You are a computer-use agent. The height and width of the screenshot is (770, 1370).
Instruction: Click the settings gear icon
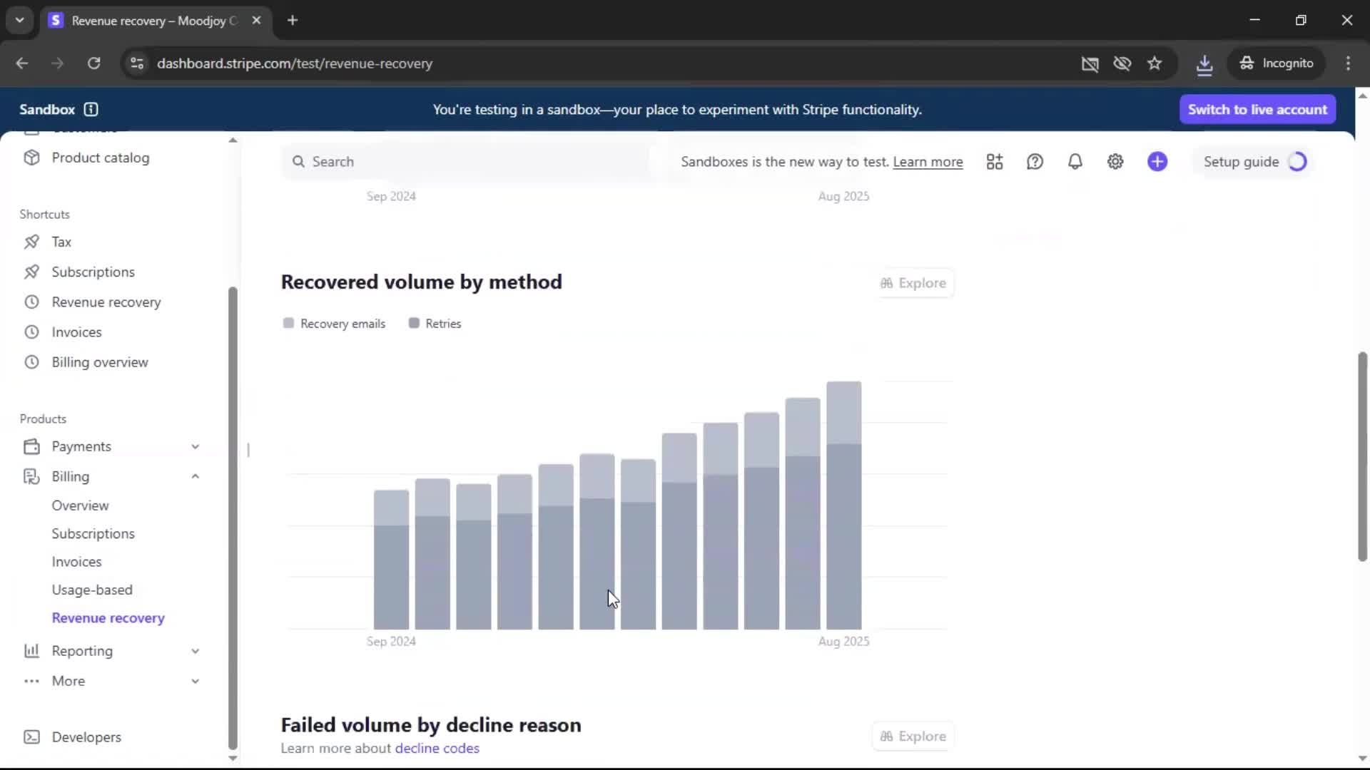[1115, 162]
